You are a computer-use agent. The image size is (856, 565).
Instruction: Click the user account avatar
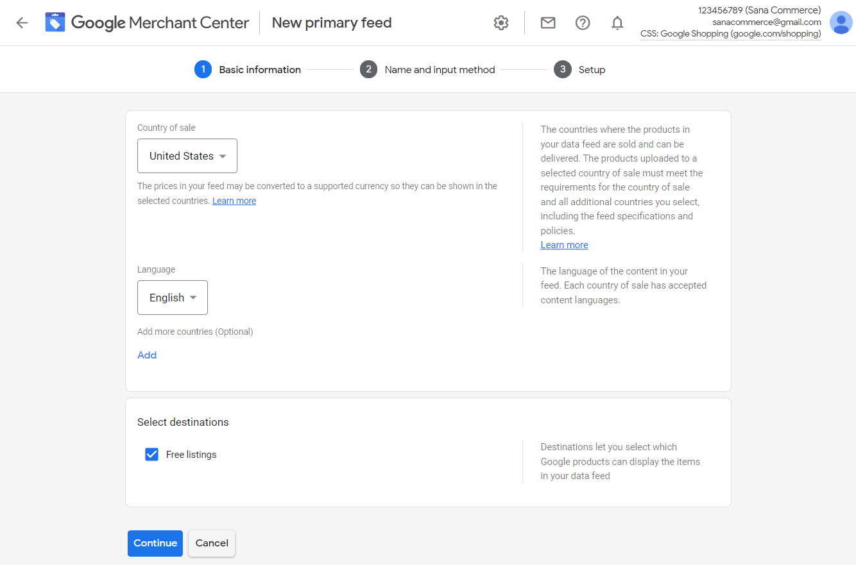pyautogui.click(x=841, y=22)
